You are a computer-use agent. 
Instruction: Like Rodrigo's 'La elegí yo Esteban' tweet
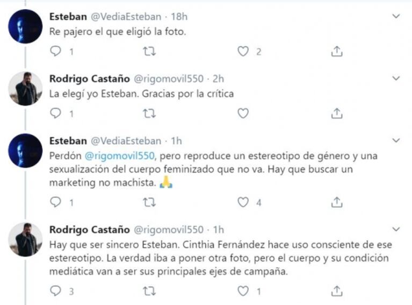(243, 114)
